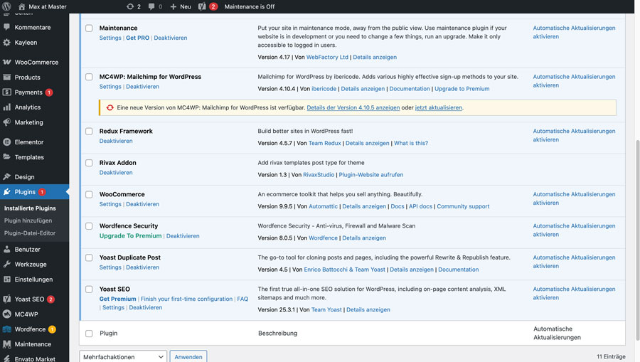Screen dimensions: 640x362
Task: Click the 11 Einträge count text
Action: (x=611, y=357)
